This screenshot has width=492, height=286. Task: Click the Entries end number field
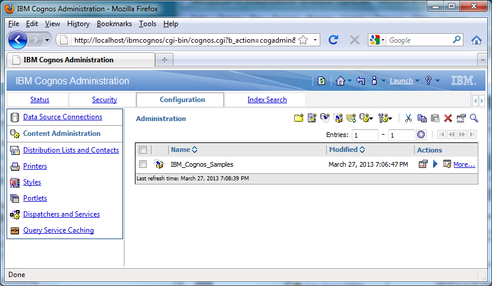[x=401, y=135]
